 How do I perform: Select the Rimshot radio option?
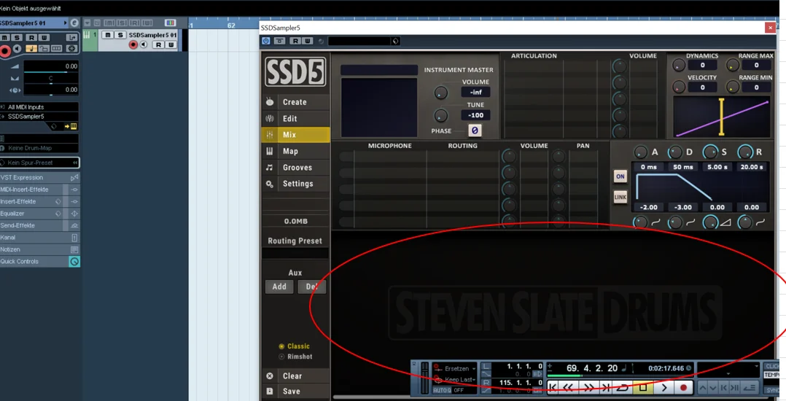(296, 357)
